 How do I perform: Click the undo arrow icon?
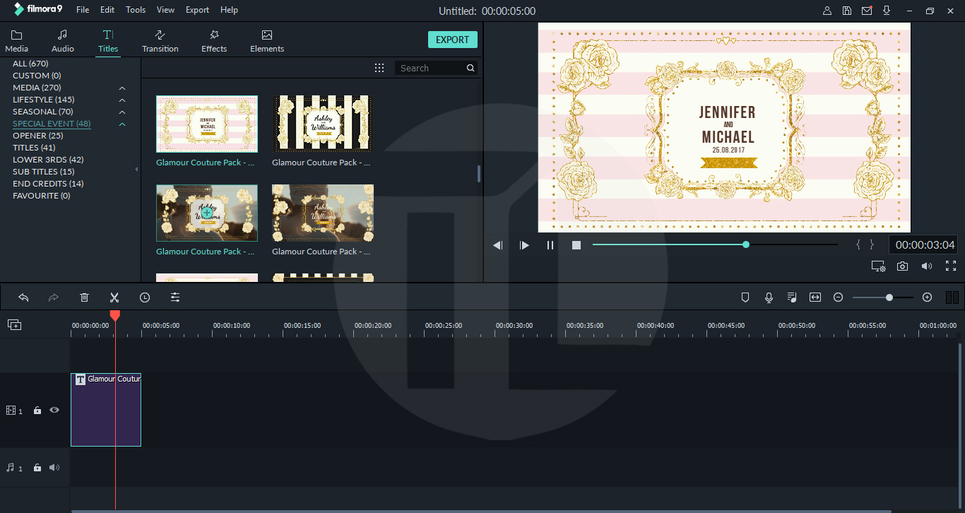click(23, 297)
